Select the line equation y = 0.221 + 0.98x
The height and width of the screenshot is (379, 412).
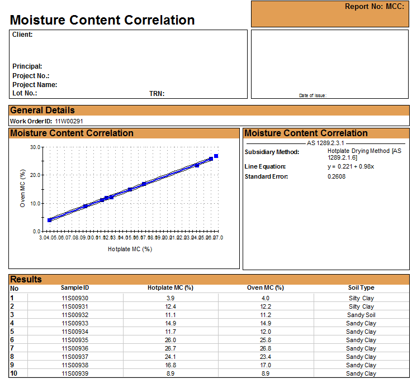pyautogui.click(x=351, y=166)
